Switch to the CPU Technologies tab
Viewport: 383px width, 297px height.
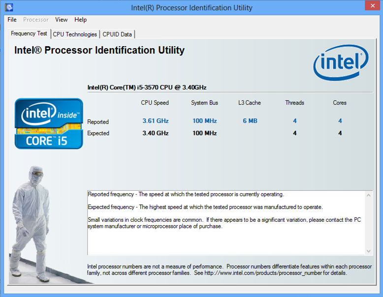coord(75,34)
